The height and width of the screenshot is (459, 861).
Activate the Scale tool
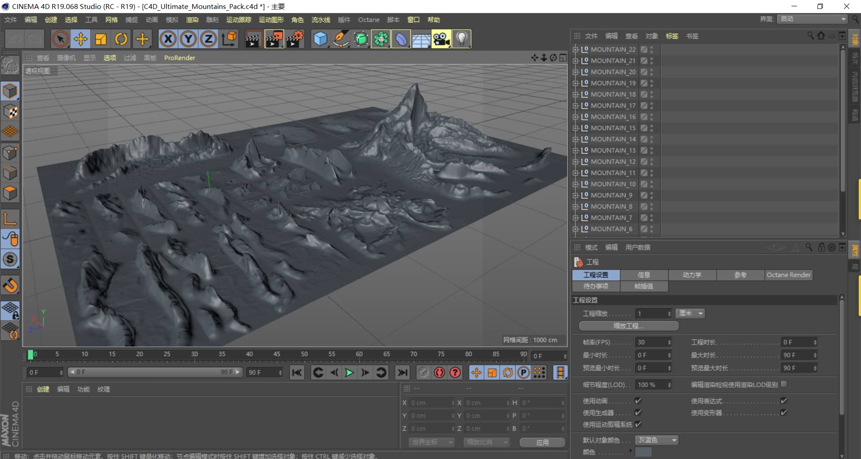(x=101, y=39)
